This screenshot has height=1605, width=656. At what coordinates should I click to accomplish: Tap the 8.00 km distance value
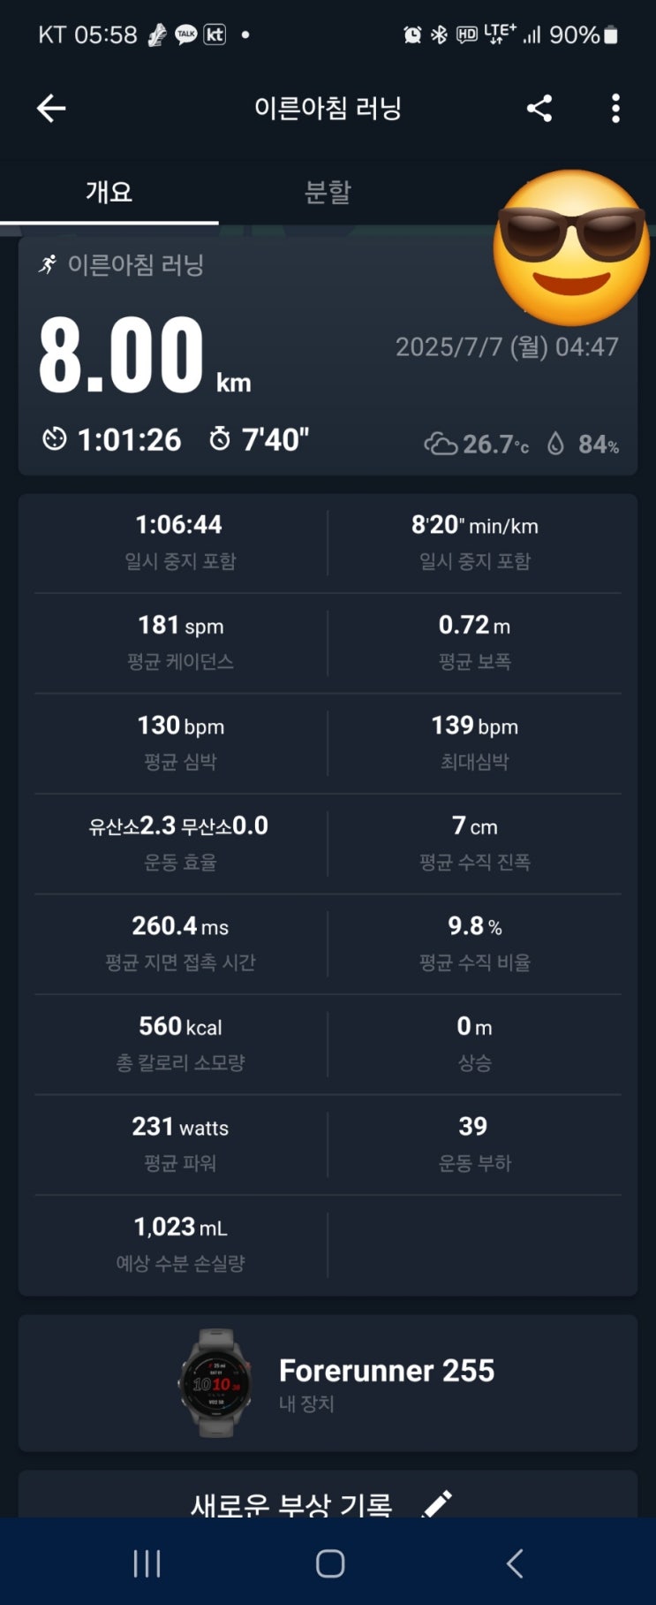145,355
